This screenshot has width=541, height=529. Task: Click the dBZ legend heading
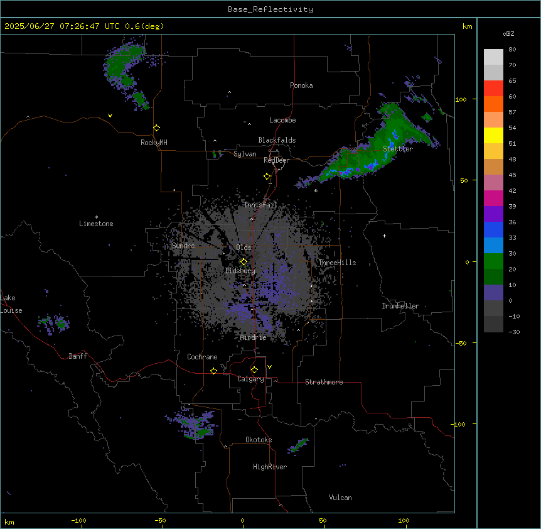point(508,33)
